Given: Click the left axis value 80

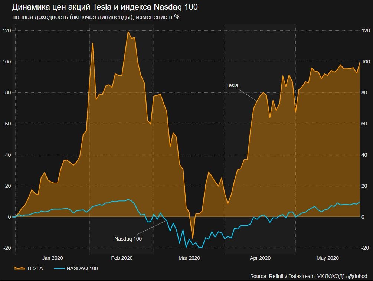Looking at the screenshot, I should [x=8, y=92].
